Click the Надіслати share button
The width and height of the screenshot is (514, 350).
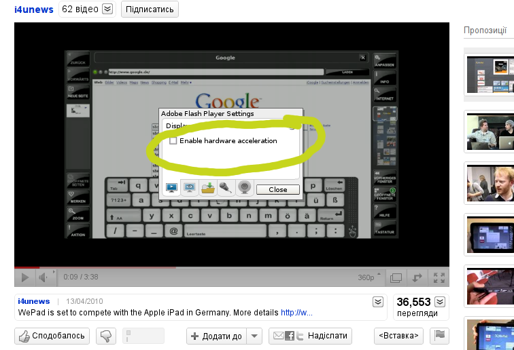(310, 336)
